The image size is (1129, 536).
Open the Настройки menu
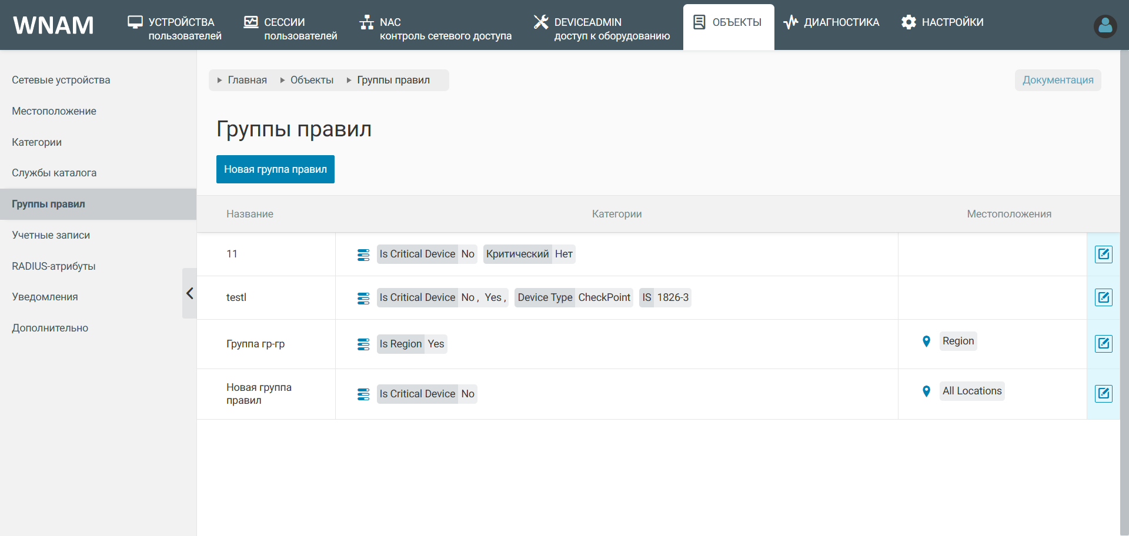[942, 22]
